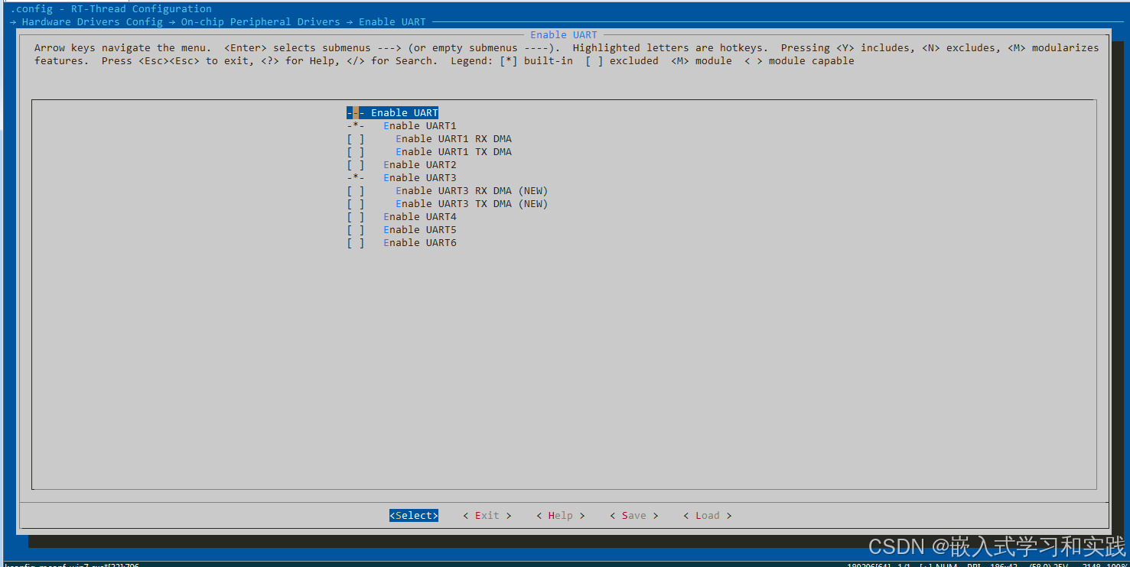Click Hardware Drivers Config in breadcrumb
Image resolution: width=1130 pixels, height=567 pixels.
pos(92,21)
